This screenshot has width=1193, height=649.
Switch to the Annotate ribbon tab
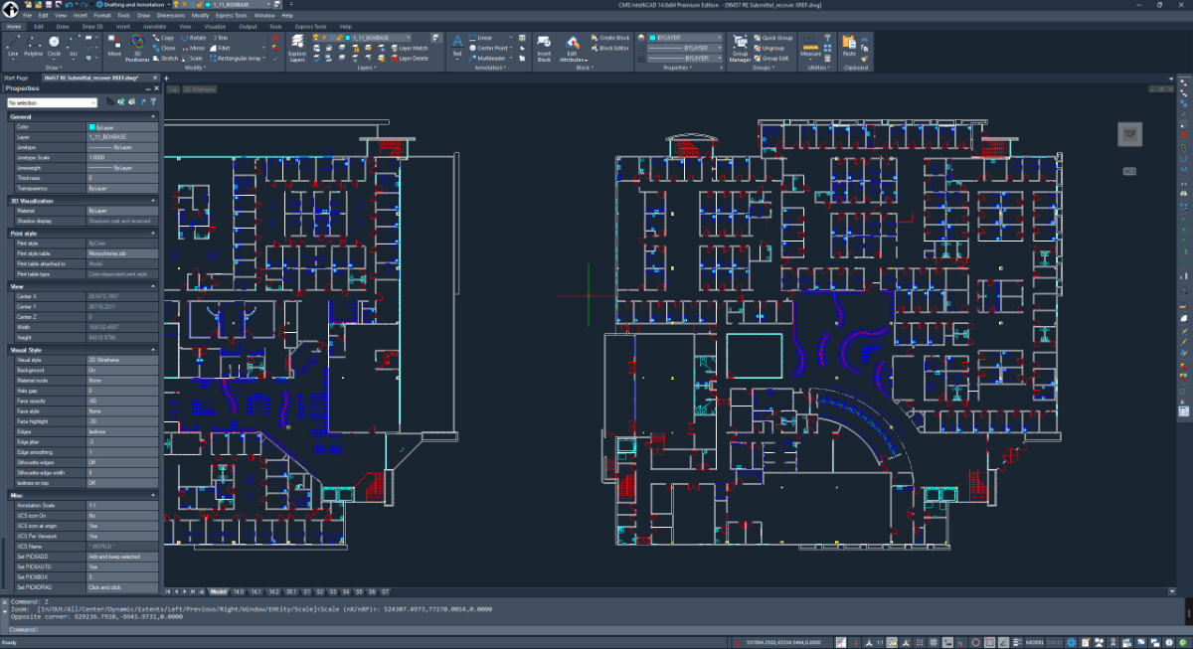[x=154, y=27]
